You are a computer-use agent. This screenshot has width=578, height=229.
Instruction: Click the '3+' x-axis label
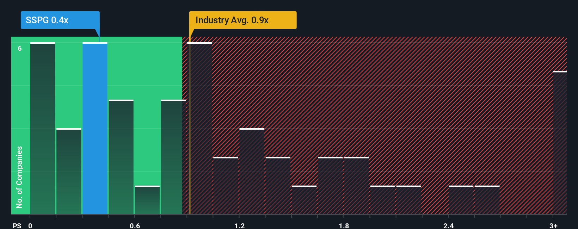553,225
